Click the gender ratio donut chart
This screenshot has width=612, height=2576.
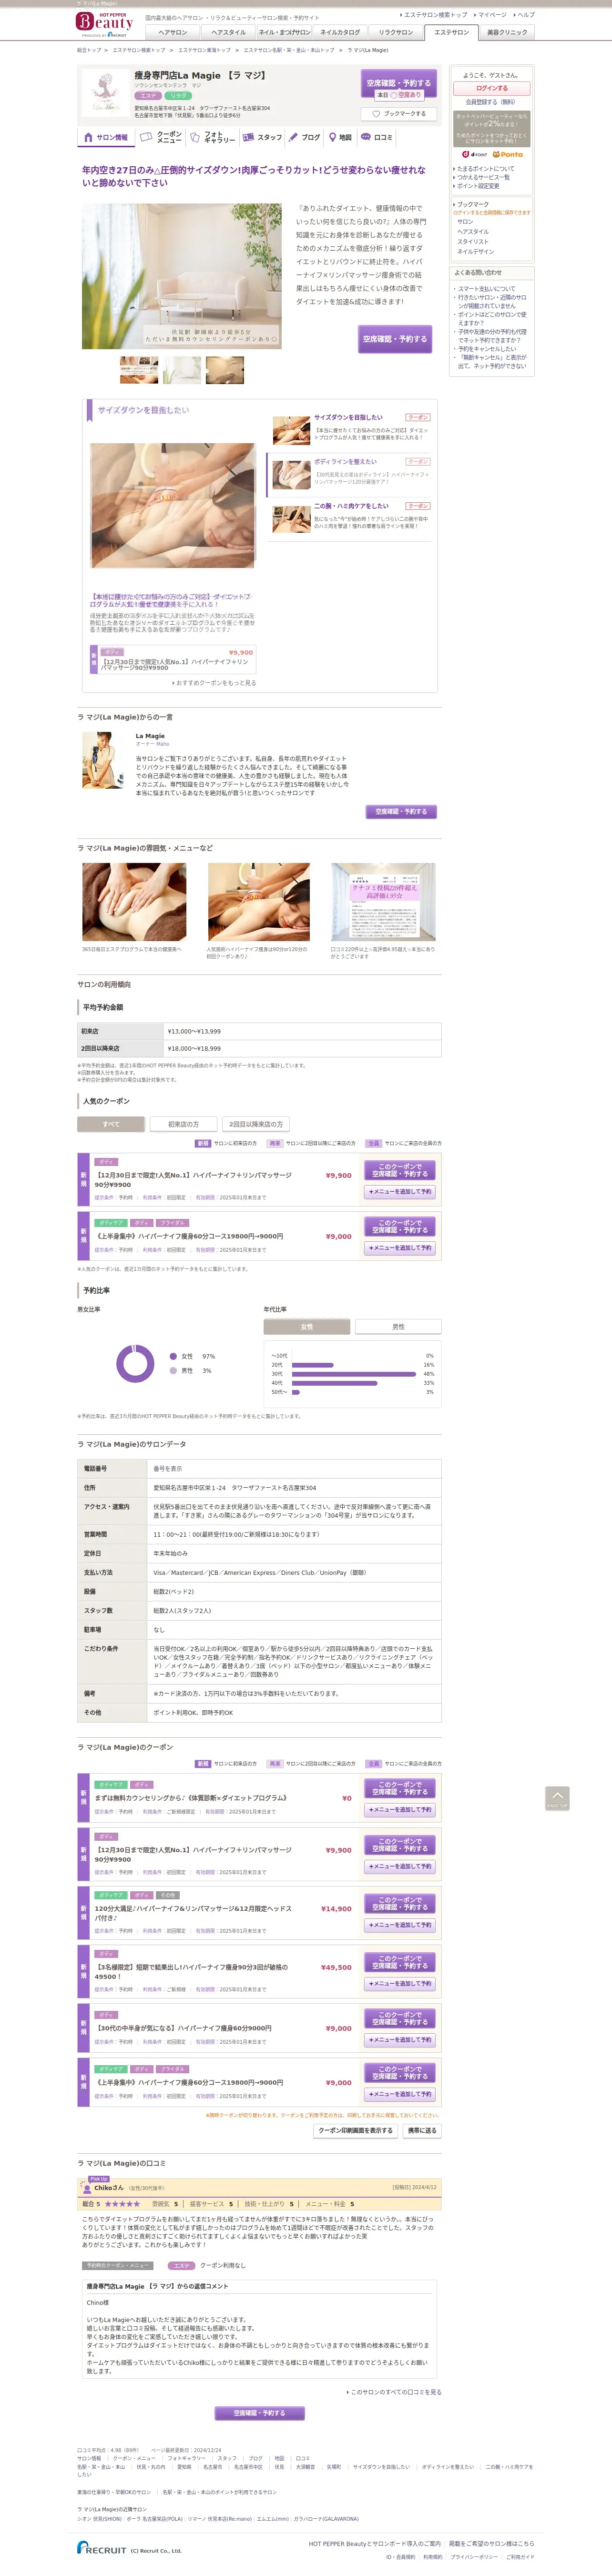pos(135,1363)
